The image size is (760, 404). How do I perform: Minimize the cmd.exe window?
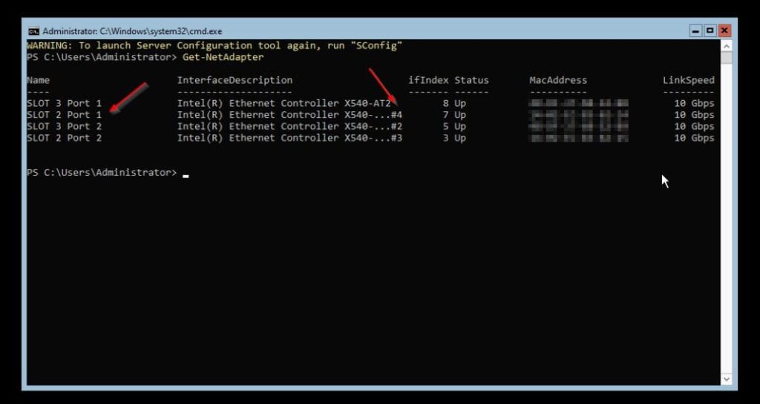[x=696, y=31]
